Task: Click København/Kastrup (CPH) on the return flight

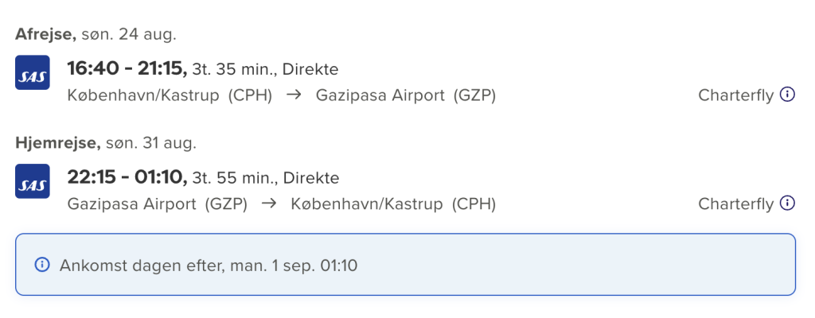Action: click(393, 204)
